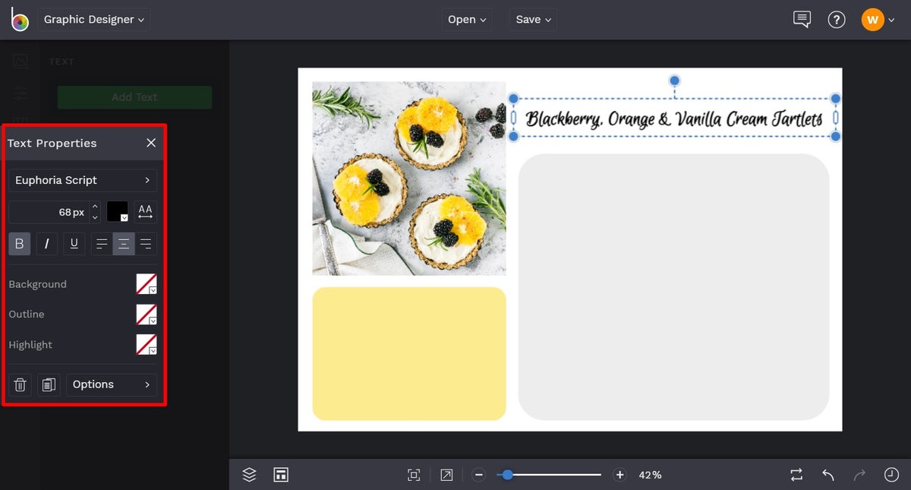Screen dimensions: 911x490
Task: Apply underline to the text
Action: (74, 243)
